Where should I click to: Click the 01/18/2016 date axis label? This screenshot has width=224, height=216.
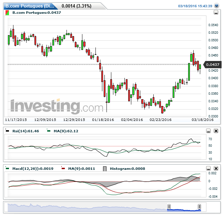pos(103,120)
